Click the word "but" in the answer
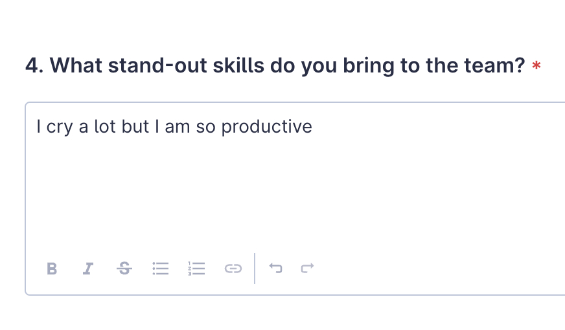The width and height of the screenshot is (565, 330). click(x=135, y=127)
